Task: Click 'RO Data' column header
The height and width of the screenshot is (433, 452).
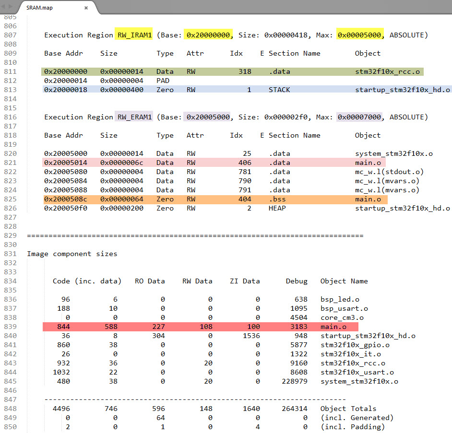Action: (150, 281)
